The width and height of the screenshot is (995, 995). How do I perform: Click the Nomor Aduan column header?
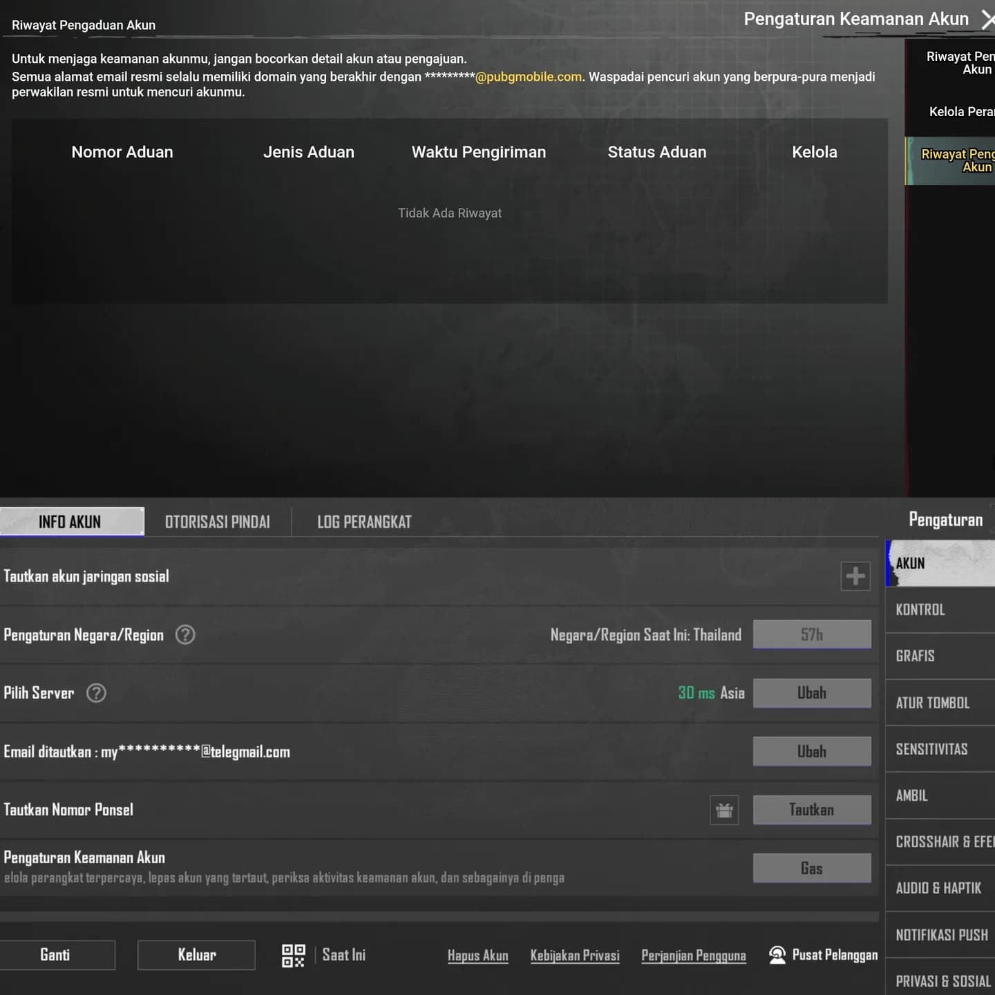(x=122, y=152)
